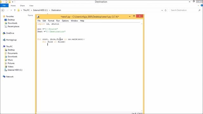Open the IDLE File menu

tap(39, 21)
